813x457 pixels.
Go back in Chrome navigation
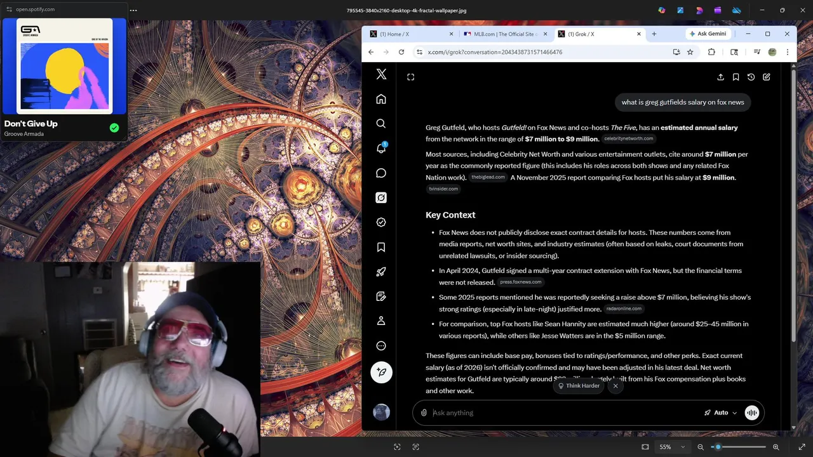[371, 52]
